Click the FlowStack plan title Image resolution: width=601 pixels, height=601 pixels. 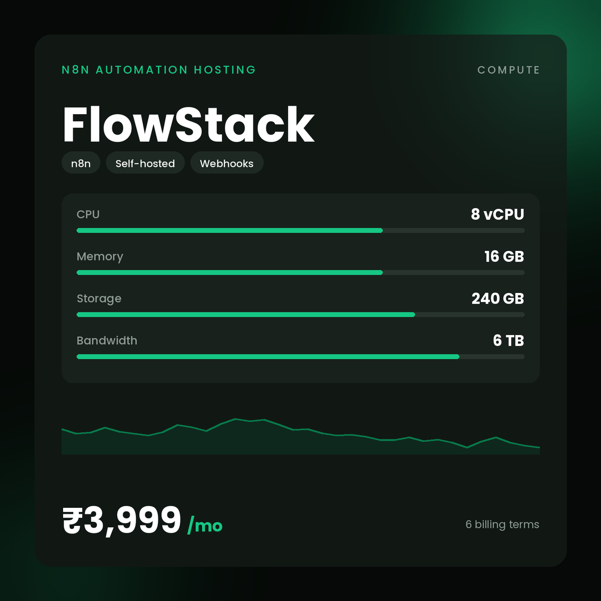[188, 125]
